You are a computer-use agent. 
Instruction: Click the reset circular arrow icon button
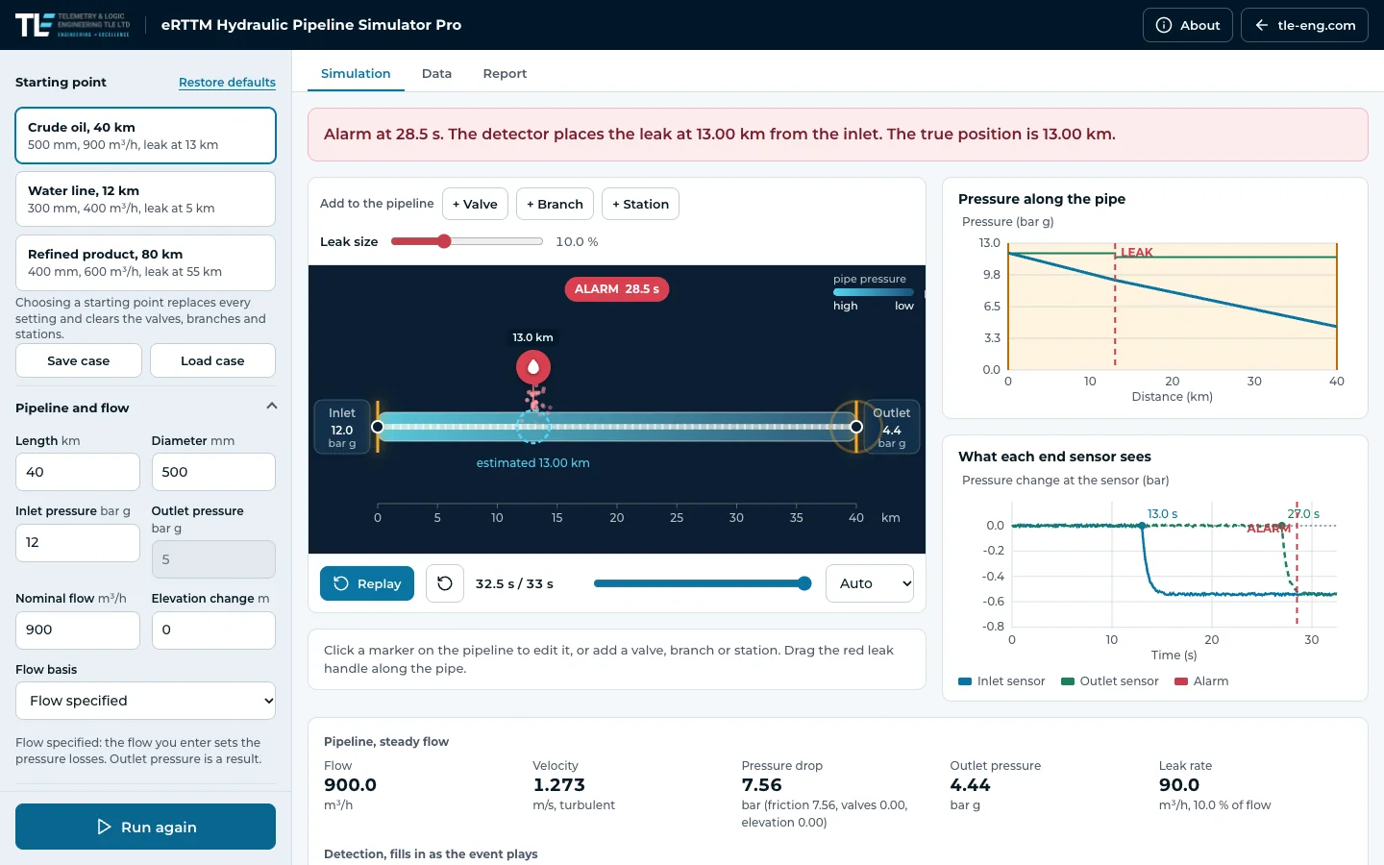[x=445, y=583]
